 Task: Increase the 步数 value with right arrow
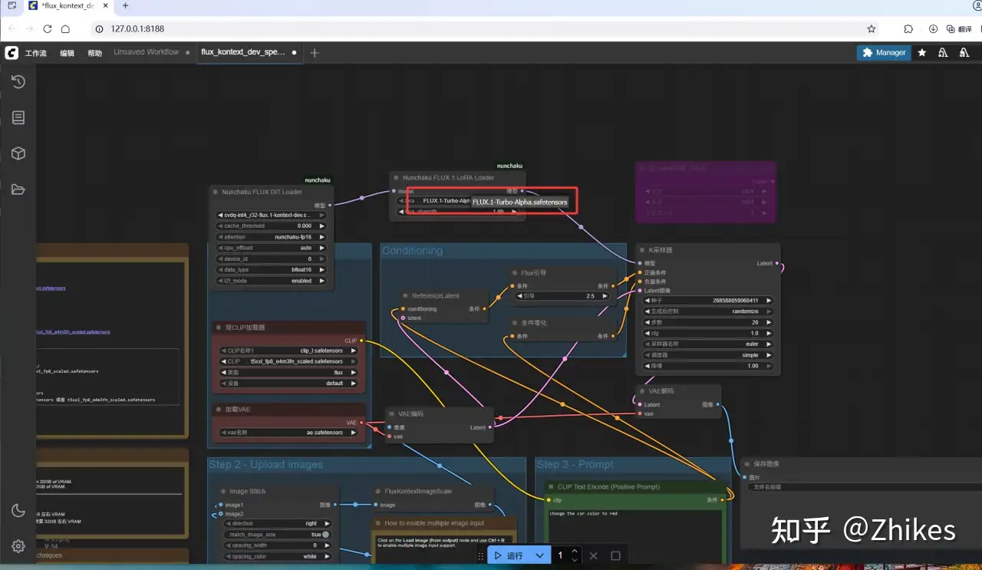(x=768, y=323)
